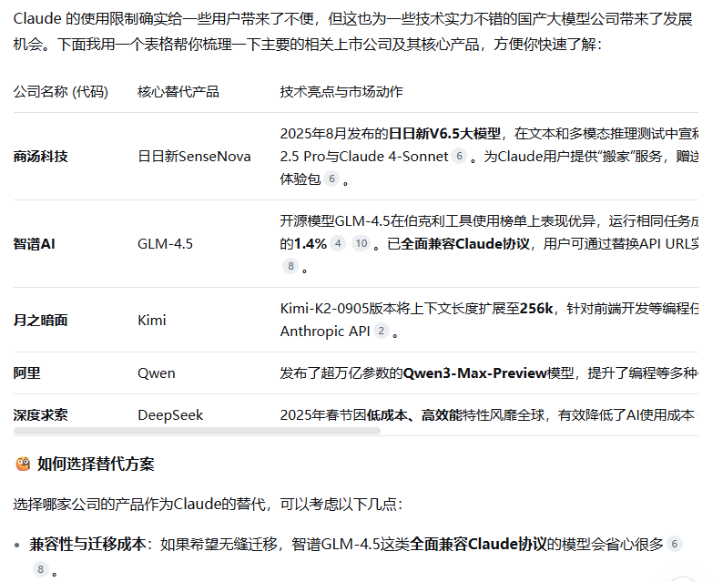Select the 月之暗面 company cell
The width and height of the screenshot is (723, 582).
41,320
